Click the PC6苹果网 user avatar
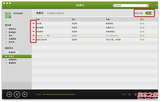 8,15
